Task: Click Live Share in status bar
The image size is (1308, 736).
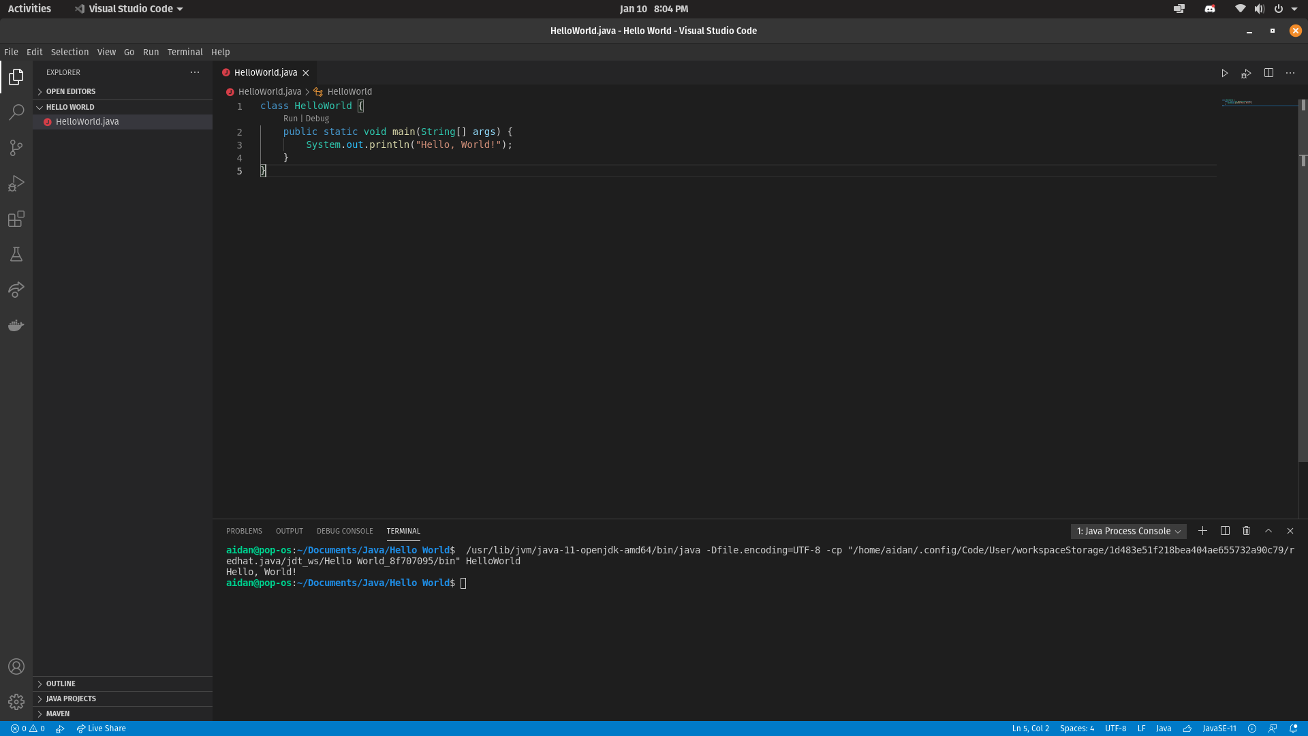Action: pos(102,729)
